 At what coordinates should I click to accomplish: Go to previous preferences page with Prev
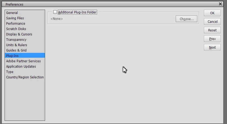point(212,39)
